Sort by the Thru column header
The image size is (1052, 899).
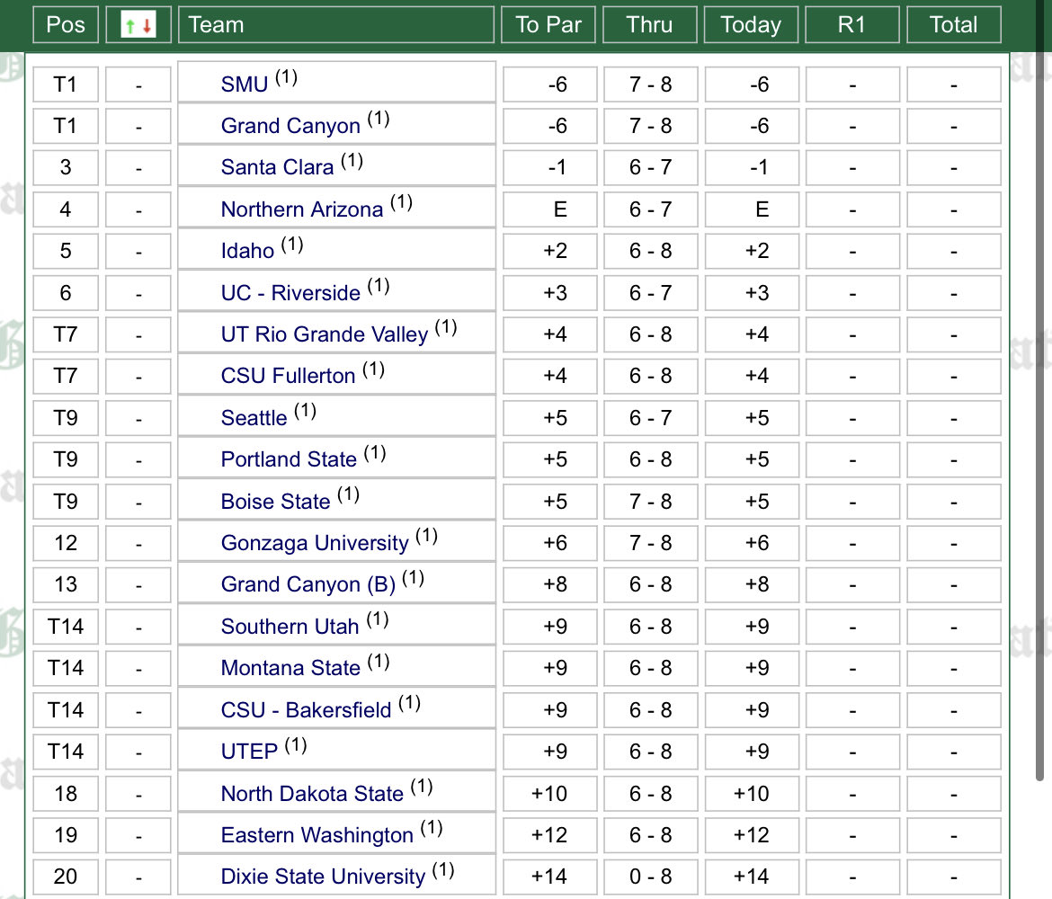[x=649, y=25]
